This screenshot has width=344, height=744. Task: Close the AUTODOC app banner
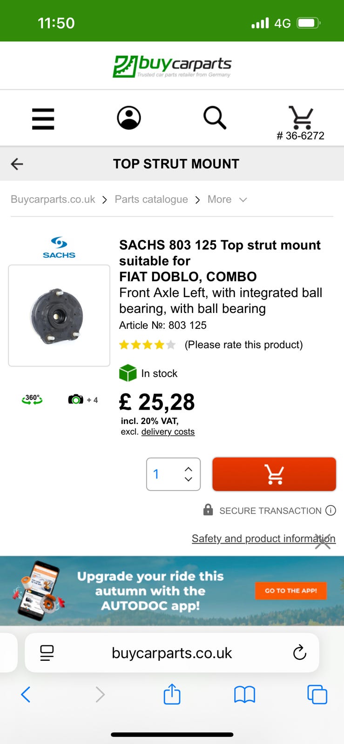click(x=323, y=542)
